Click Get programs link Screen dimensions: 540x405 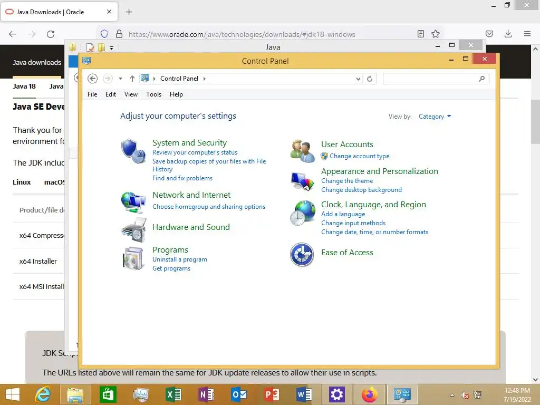pyautogui.click(x=171, y=268)
